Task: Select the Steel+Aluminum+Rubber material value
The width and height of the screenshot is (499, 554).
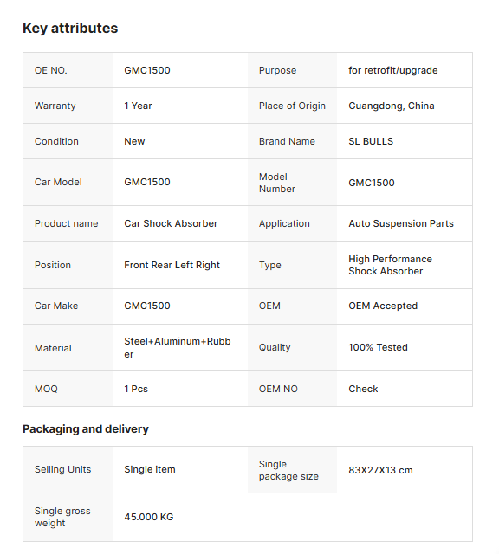Action: 178,348
